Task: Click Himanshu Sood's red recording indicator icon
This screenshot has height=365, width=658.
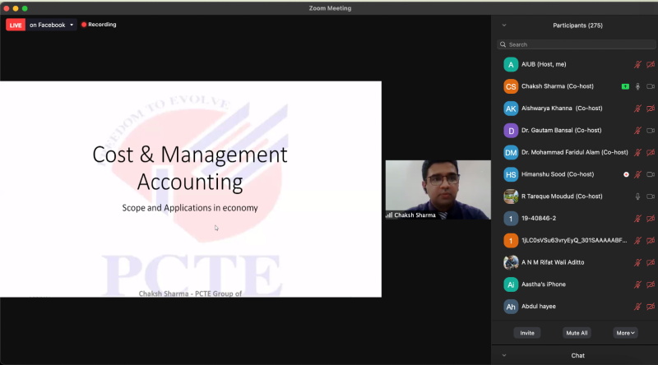Action: click(626, 174)
